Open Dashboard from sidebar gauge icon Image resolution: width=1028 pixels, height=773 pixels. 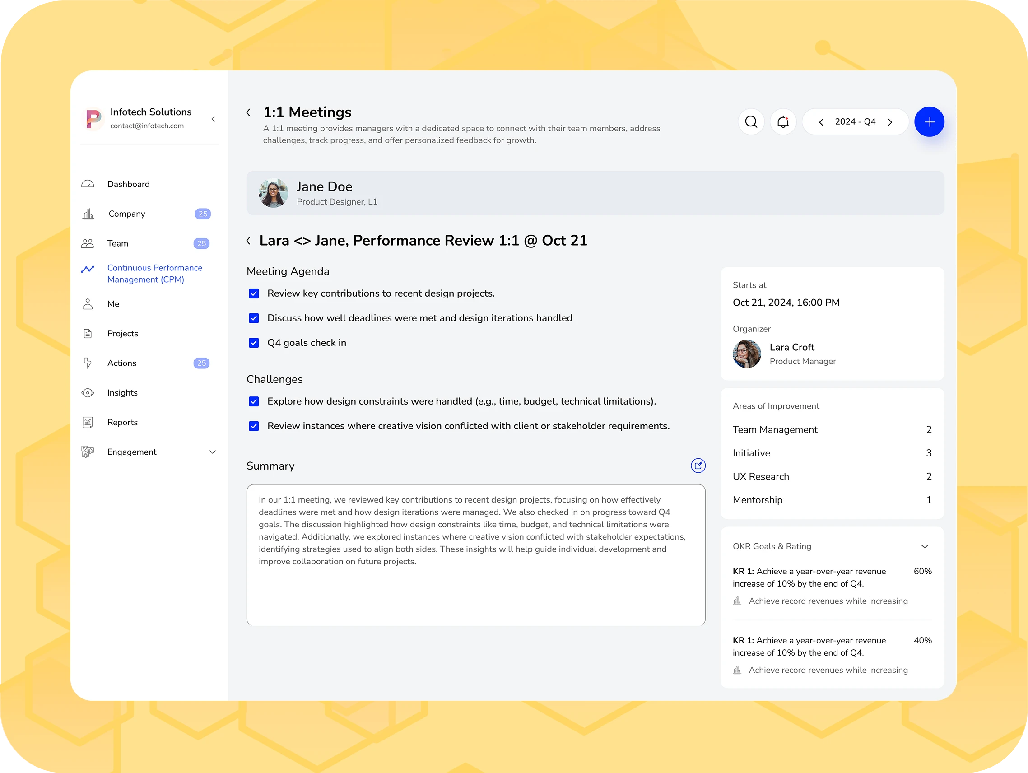click(88, 184)
